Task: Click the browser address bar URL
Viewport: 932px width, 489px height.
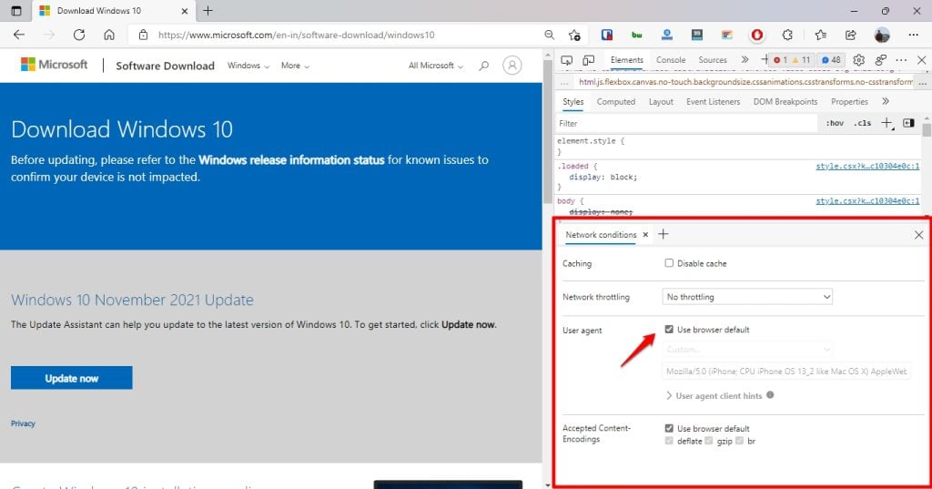Action: click(296, 36)
